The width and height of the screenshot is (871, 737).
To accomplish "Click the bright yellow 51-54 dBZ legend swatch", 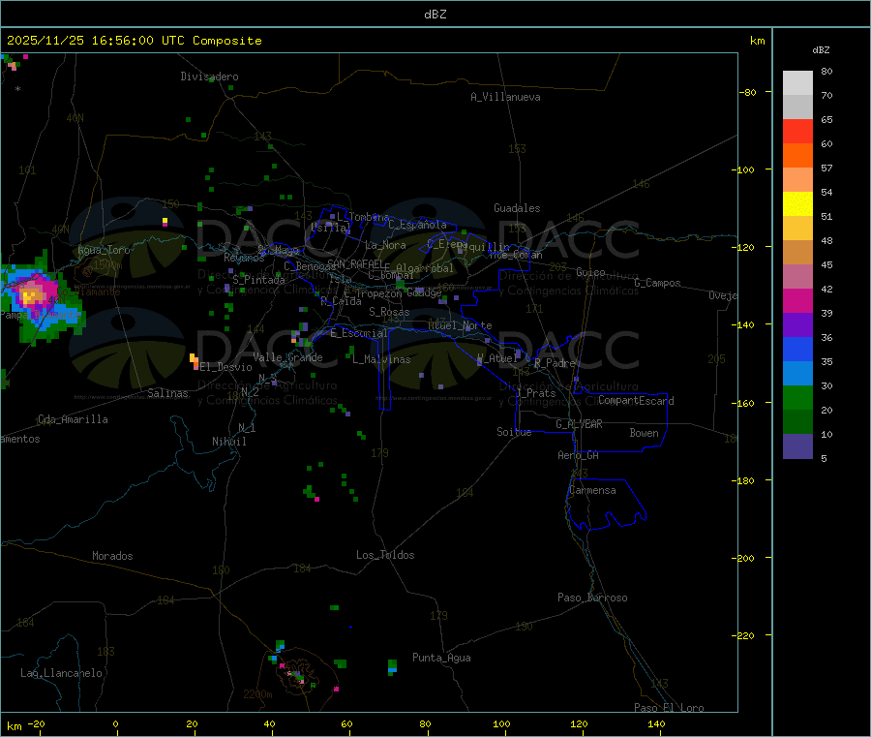I will (x=797, y=204).
